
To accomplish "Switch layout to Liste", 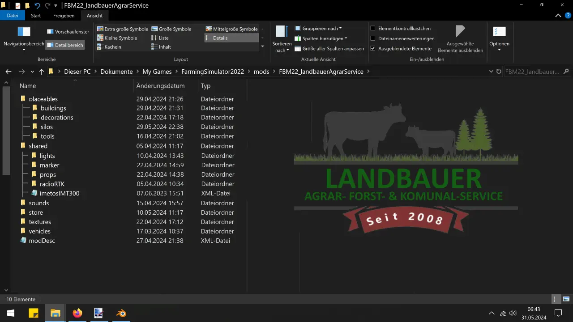I will 160,38.
